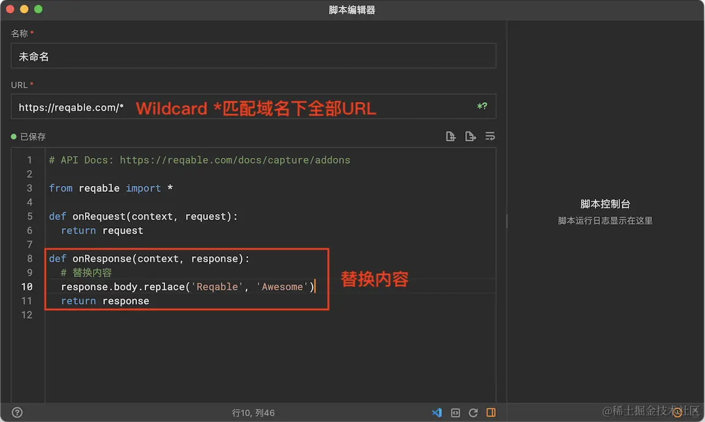Click the import script file icon
The width and height of the screenshot is (705, 422).
pyautogui.click(x=451, y=136)
